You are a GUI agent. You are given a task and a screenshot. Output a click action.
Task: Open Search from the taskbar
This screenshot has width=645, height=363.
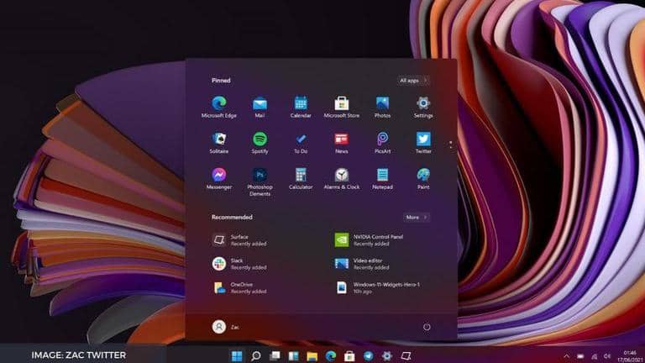point(255,355)
